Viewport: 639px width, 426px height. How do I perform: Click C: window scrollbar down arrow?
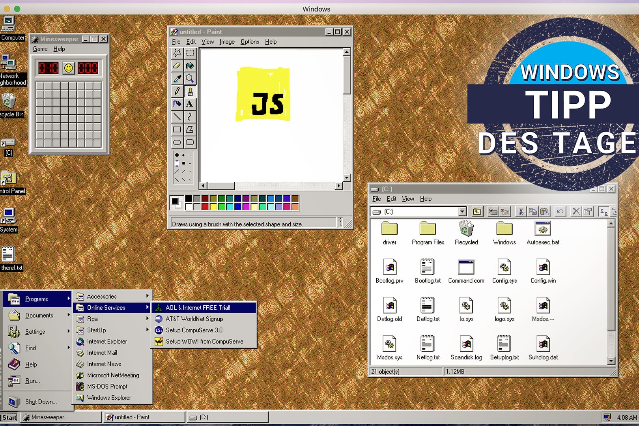tap(611, 361)
